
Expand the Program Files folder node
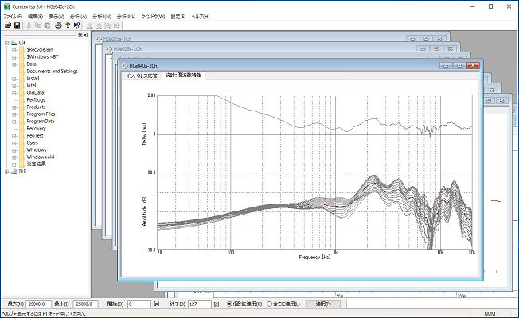pos(14,114)
